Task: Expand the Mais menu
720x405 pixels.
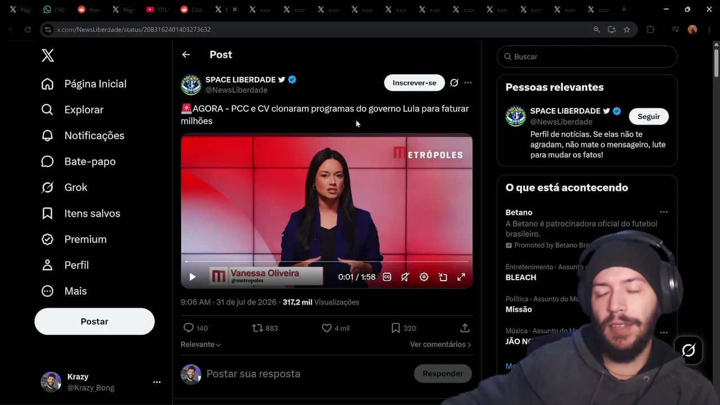Action: point(64,291)
